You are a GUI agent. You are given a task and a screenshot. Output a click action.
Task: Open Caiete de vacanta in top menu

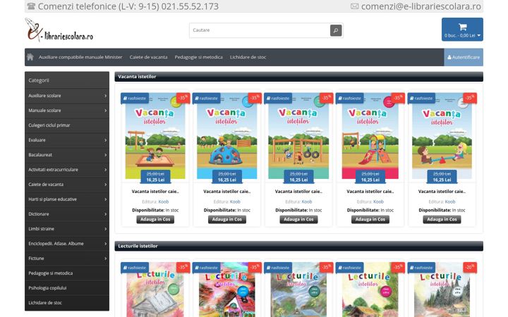(148, 57)
